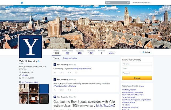Viewport: 171px width, 110px height.
Task: Click the Twitter bird logo
Action: click(x=22, y=3)
